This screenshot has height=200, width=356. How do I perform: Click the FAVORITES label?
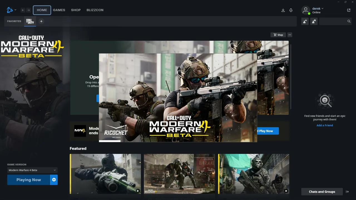coord(14,21)
